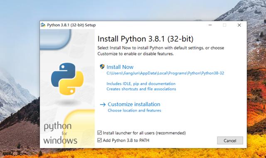Image resolution: width=266 pixels, height=158 pixels.
Task: Click the Install Now option
Action: click(120, 67)
